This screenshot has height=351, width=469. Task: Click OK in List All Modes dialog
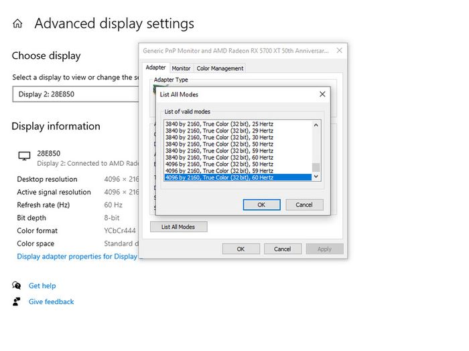click(261, 205)
